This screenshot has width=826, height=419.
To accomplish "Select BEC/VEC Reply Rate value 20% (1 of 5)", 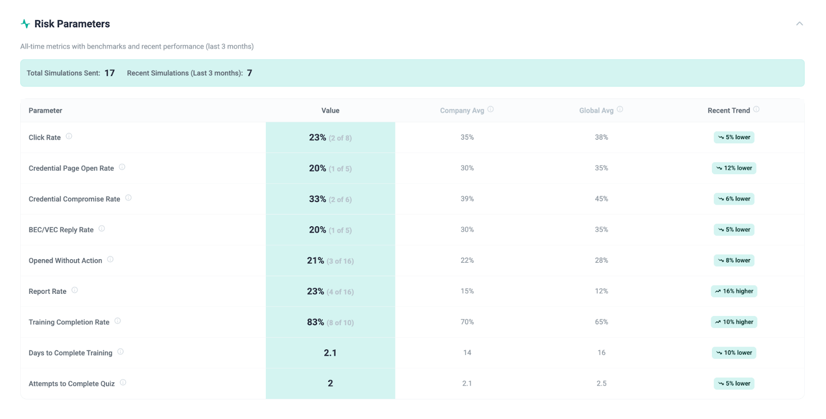I will tap(330, 230).
